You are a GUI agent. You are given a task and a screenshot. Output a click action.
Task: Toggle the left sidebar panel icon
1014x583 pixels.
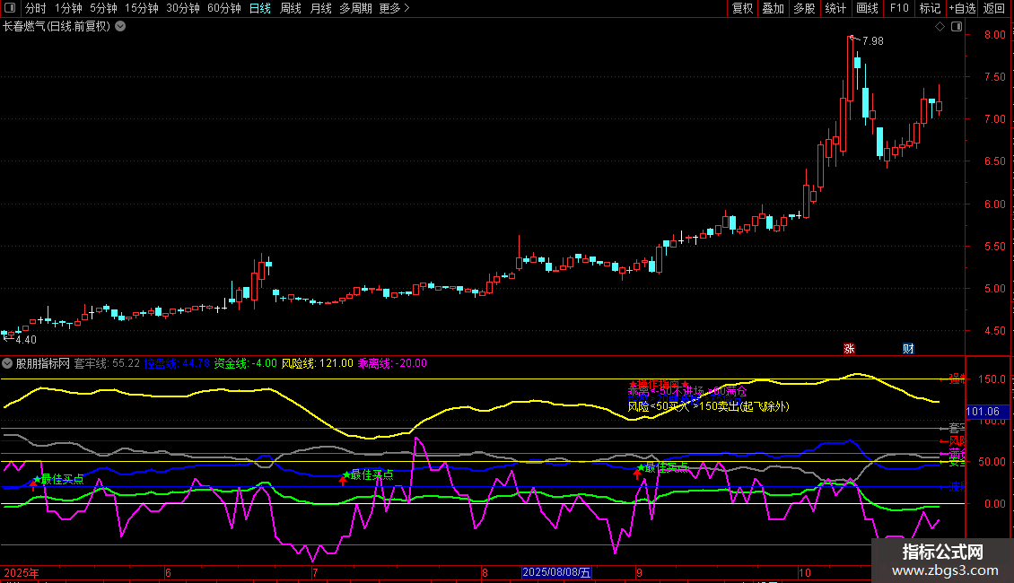(x=11, y=9)
